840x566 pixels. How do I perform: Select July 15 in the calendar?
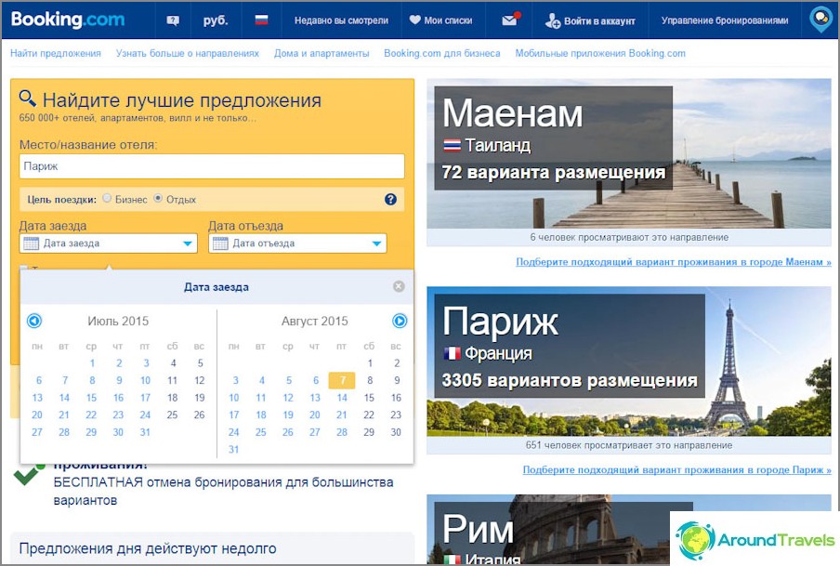click(x=92, y=398)
